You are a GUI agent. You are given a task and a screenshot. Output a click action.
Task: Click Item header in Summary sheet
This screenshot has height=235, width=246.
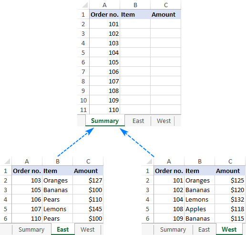[135, 14]
